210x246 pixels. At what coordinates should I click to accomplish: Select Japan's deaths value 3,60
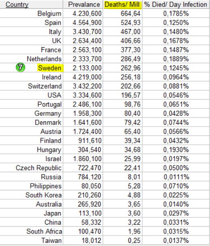[134, 213]
